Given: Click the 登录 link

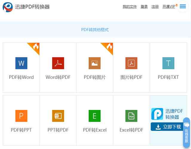Looking at the screenshot, I should [x=144, y=7].
